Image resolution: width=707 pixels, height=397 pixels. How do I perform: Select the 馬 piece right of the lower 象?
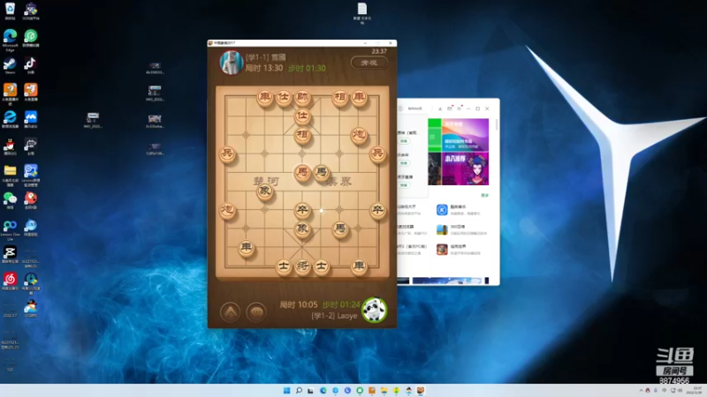(x=340, y=228)
